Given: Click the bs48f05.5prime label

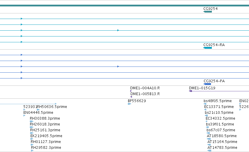Looking at the screenshot, I should (x=218, y=101).
